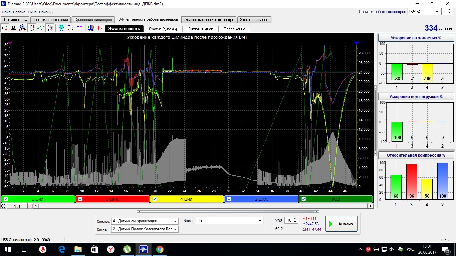Image resolution: width=456 pixels, height=256 pixels.
Task: Open the Помощь menu
Action: (x=46, y=12)
